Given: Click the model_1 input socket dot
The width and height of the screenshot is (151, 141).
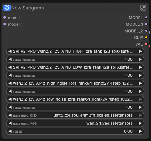Looking at the screenshot, I should [x=5, y=24].
